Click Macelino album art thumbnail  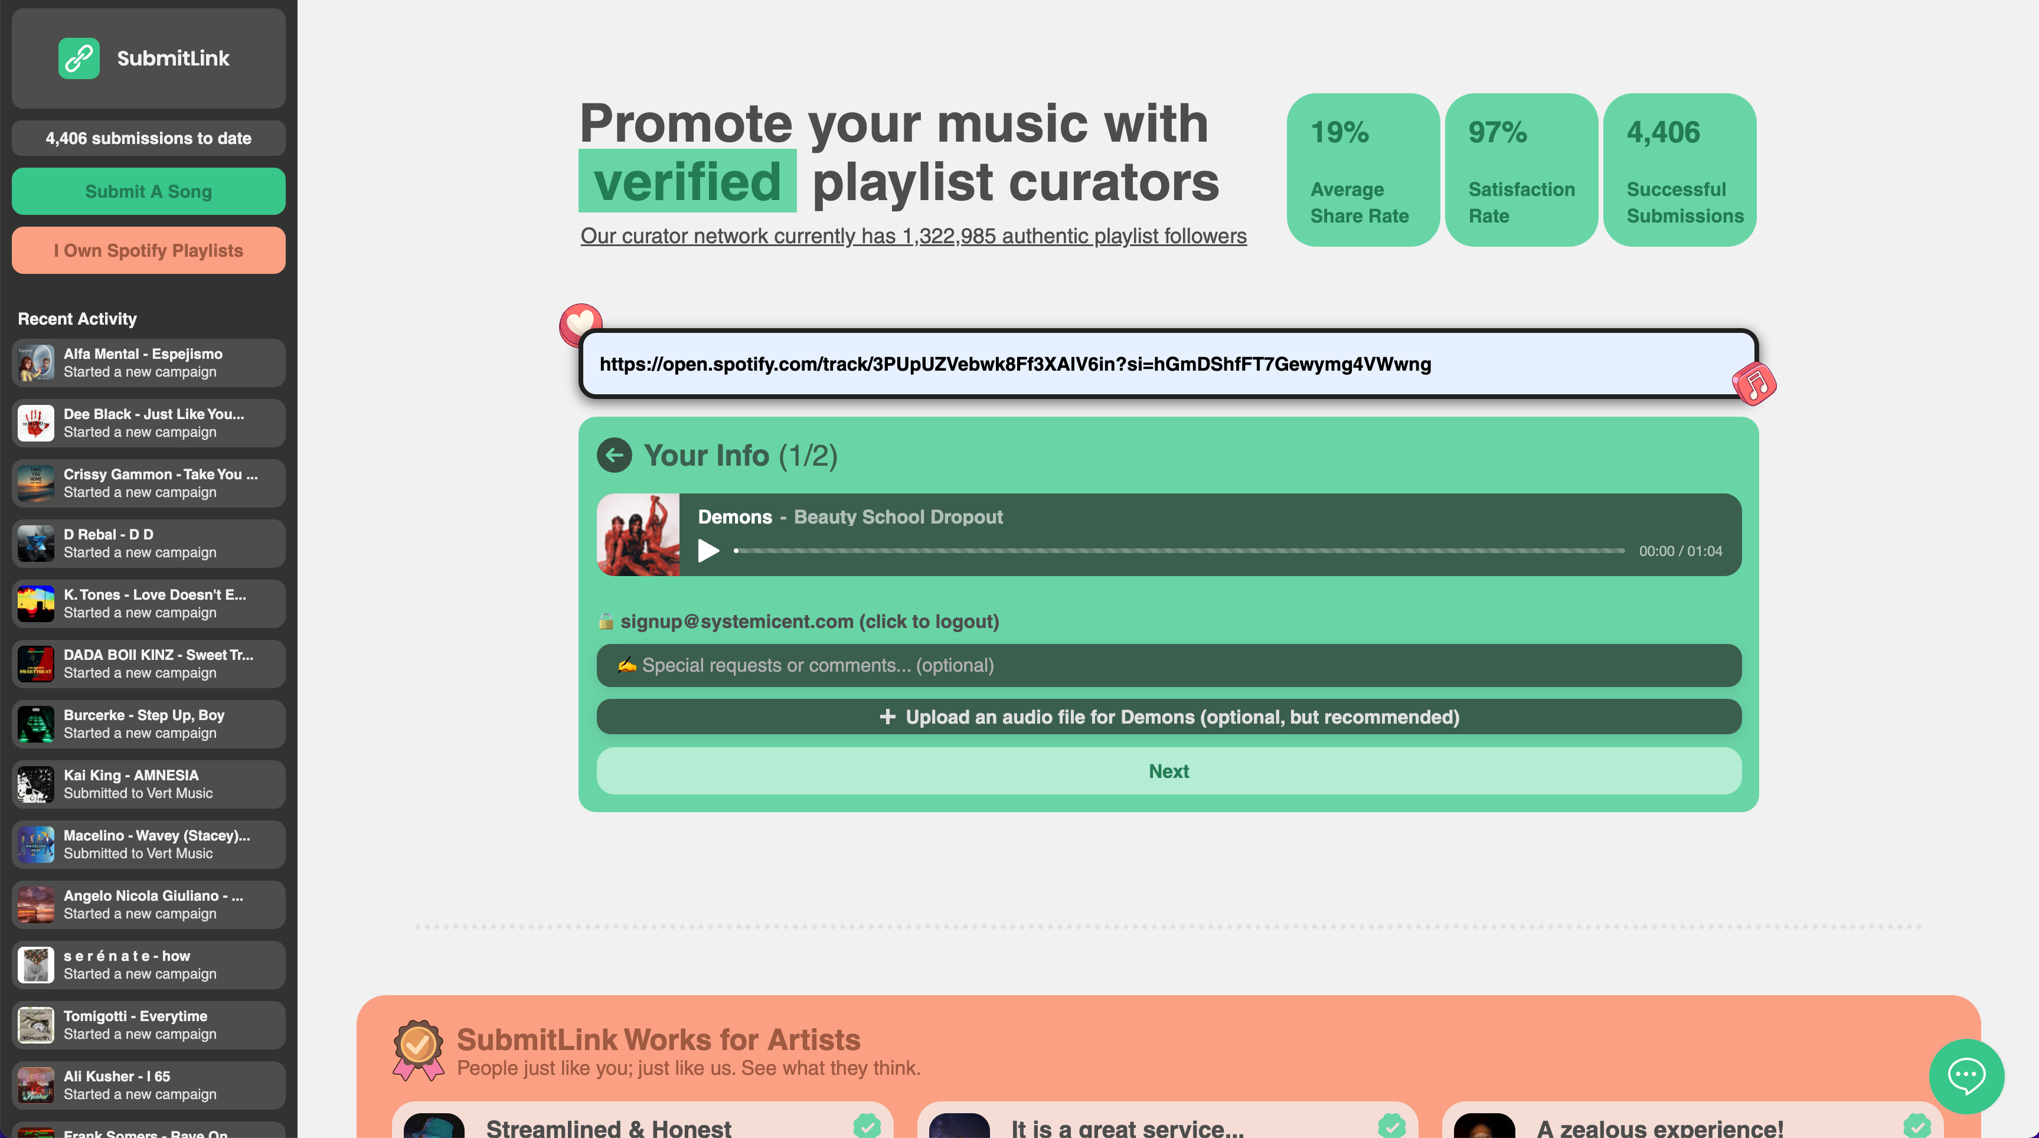coord(35,845)
